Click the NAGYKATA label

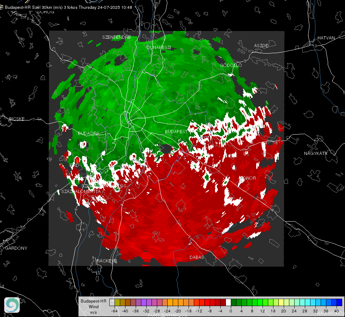click(315, 153)
